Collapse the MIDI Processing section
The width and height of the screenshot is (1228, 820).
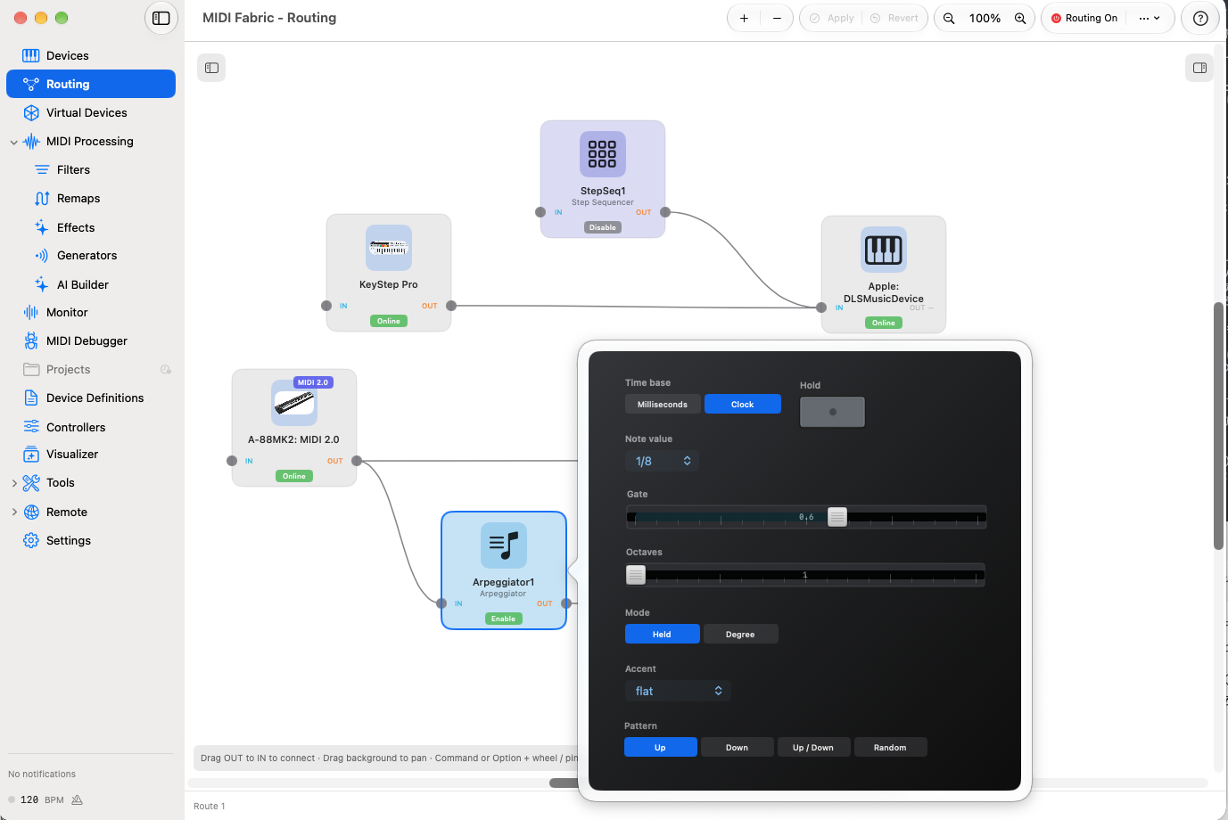13,142
